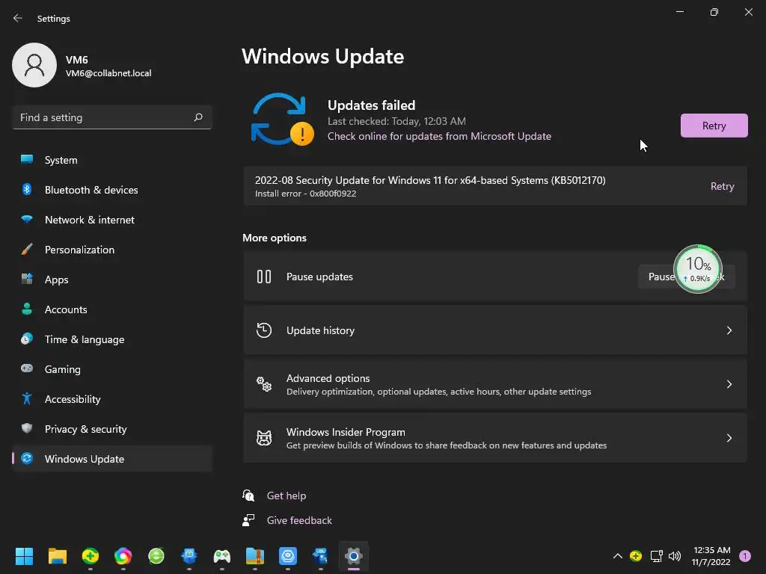
Task: Open Advanced options
Action: click(x=495, y=384)
